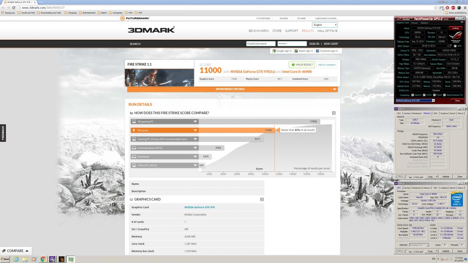Toggle the CUDA checkbox in GPU-Z
468x263 pixels.
click(424, 95)
